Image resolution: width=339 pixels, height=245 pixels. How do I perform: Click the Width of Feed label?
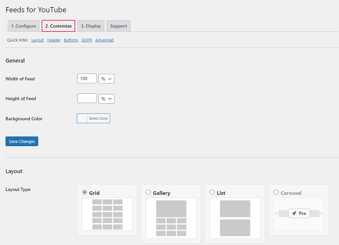20,79
